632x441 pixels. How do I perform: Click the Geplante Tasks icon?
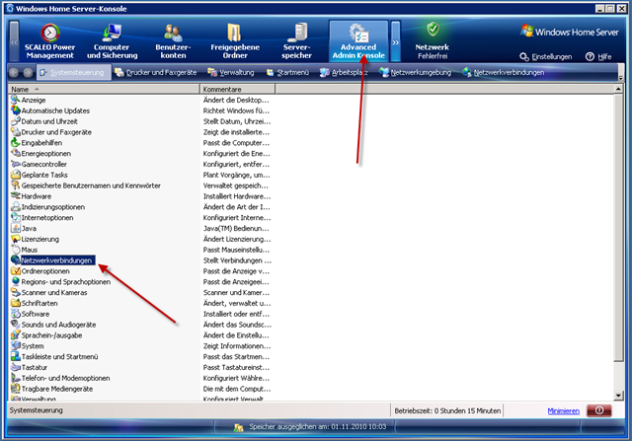[x=16, y=175]
